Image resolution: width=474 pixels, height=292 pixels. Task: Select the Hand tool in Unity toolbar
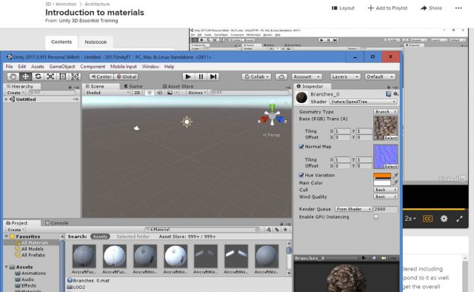(x=13, y=76)
